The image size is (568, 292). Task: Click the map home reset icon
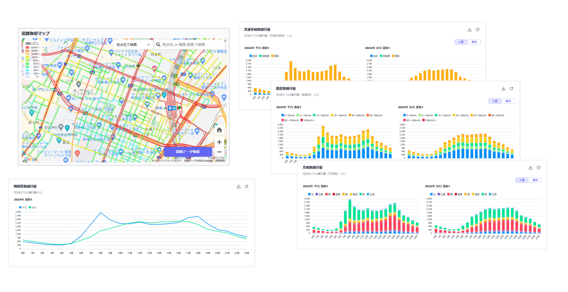coord(219,130)
